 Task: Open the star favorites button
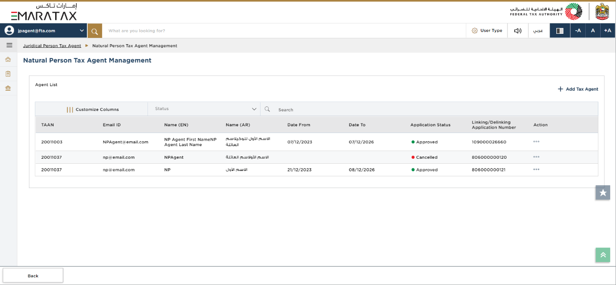pyautogui.click(x=603, y=193)
